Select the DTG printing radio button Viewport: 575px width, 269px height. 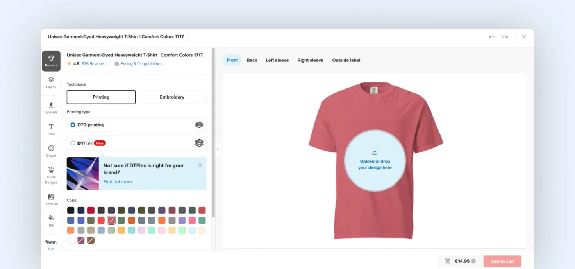click(x=73, y=125)
